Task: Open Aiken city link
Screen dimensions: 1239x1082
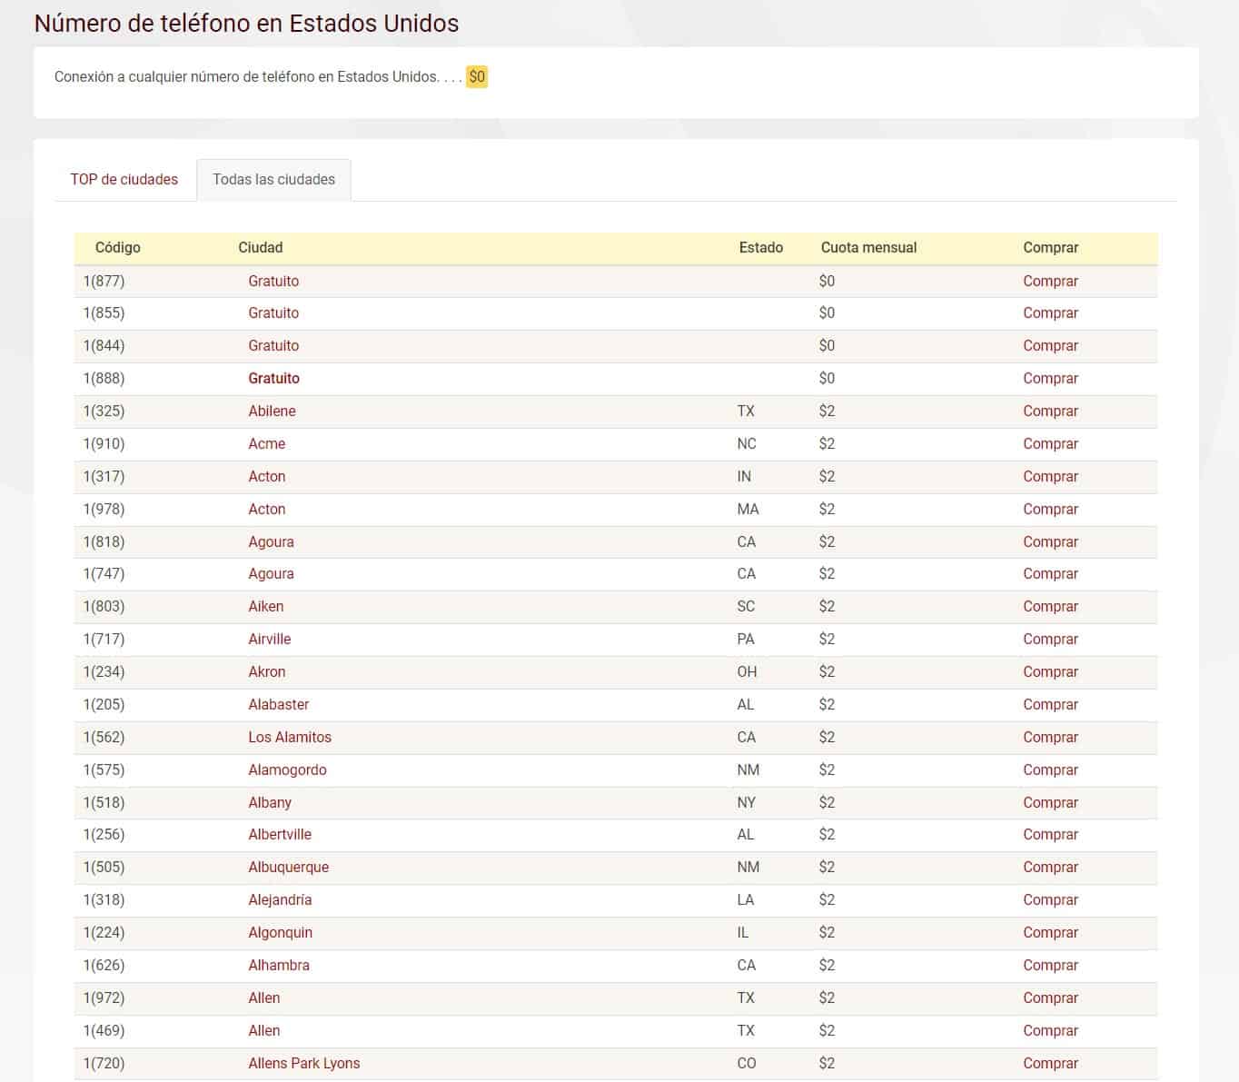Action: pos(265,606)
